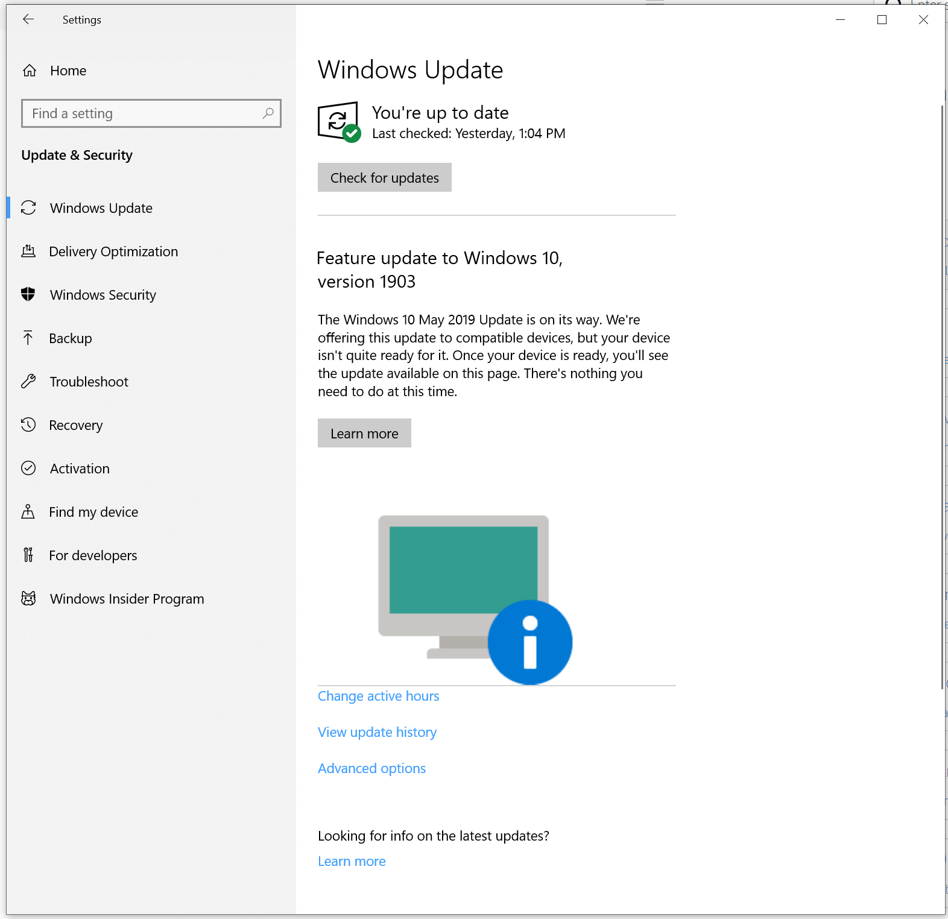Open Advanced options link
This screenshot has width=948, height=919.
372,768
